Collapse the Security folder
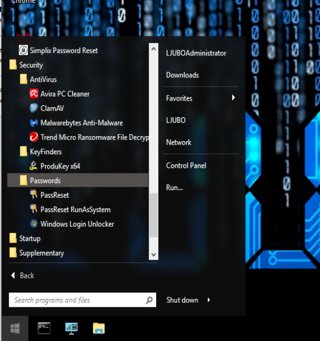The width and height of the screenshot is (320, 341). [x=26, y=65]
